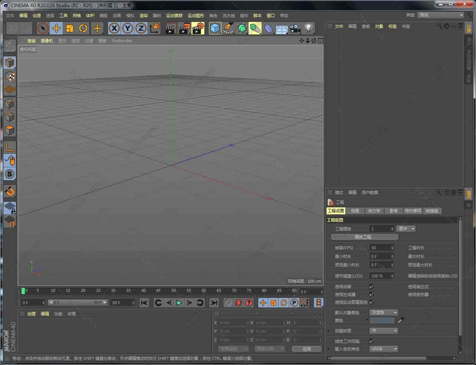This screenshot has width=476, height=365.
Task: Click Make Editable icon in left sidebar
Action: (x=10, y=46)
